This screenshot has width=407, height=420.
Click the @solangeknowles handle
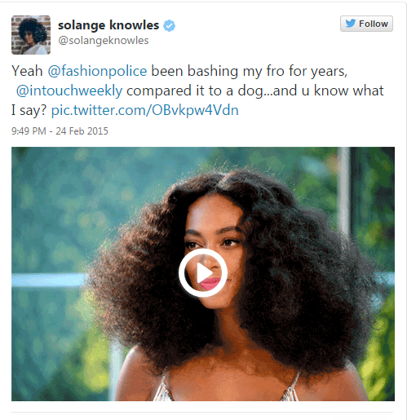(x=104, y=41)
